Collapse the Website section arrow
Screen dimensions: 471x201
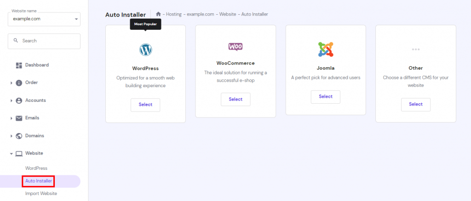[11, 153]
